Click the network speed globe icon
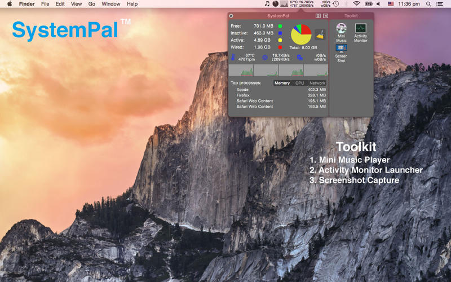The image size is (451, 282). (265, 57)
